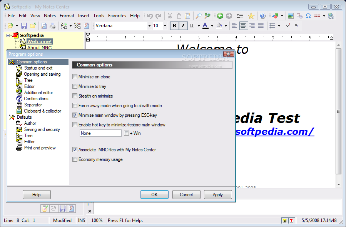Open the bullet list dropdown arrow
Viewport: 346px width, 227px height.
pos(279,26)
